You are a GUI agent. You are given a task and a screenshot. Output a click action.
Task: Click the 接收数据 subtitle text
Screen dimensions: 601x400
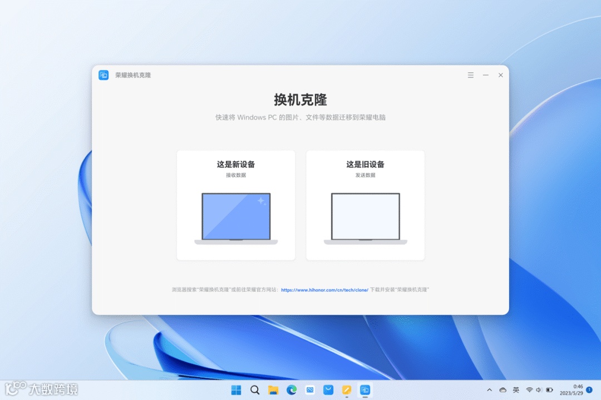[x=236, y=176]
